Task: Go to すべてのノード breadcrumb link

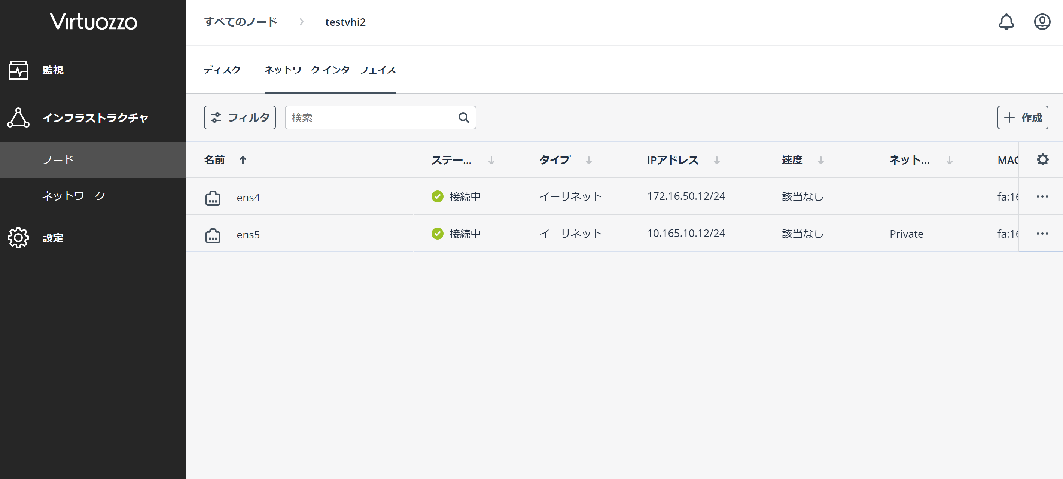Action: tap(241, 22)
